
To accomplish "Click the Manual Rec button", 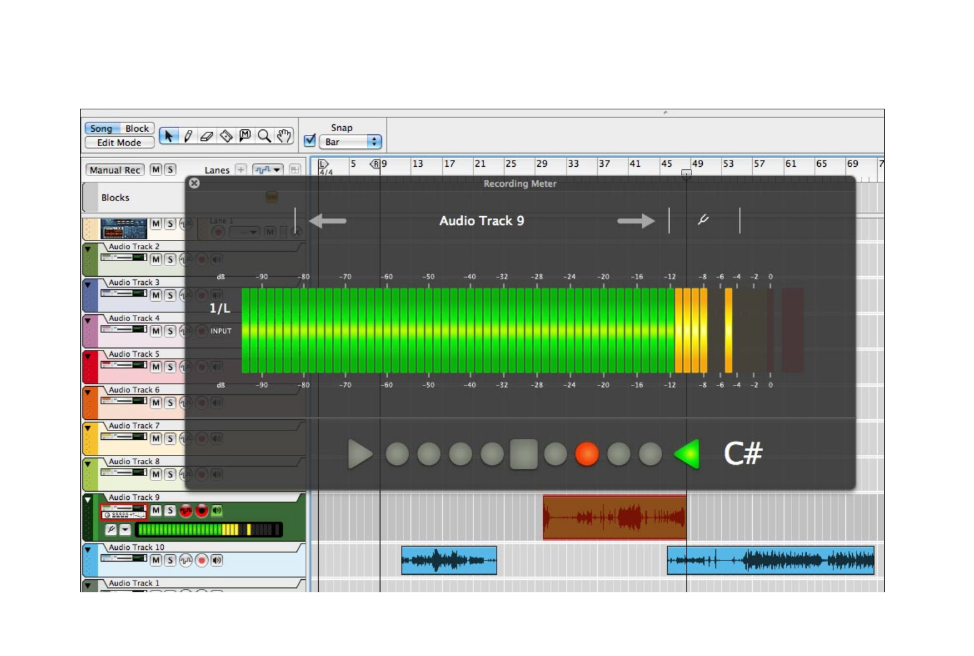I will tap(116, 170).
